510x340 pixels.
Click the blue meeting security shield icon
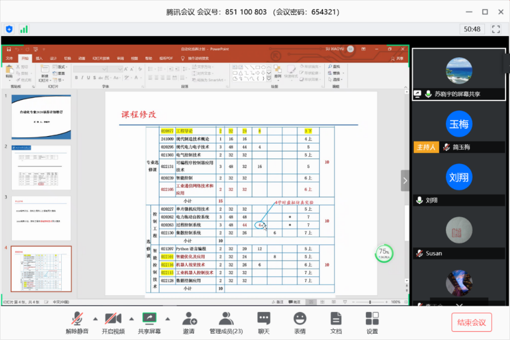9,29
